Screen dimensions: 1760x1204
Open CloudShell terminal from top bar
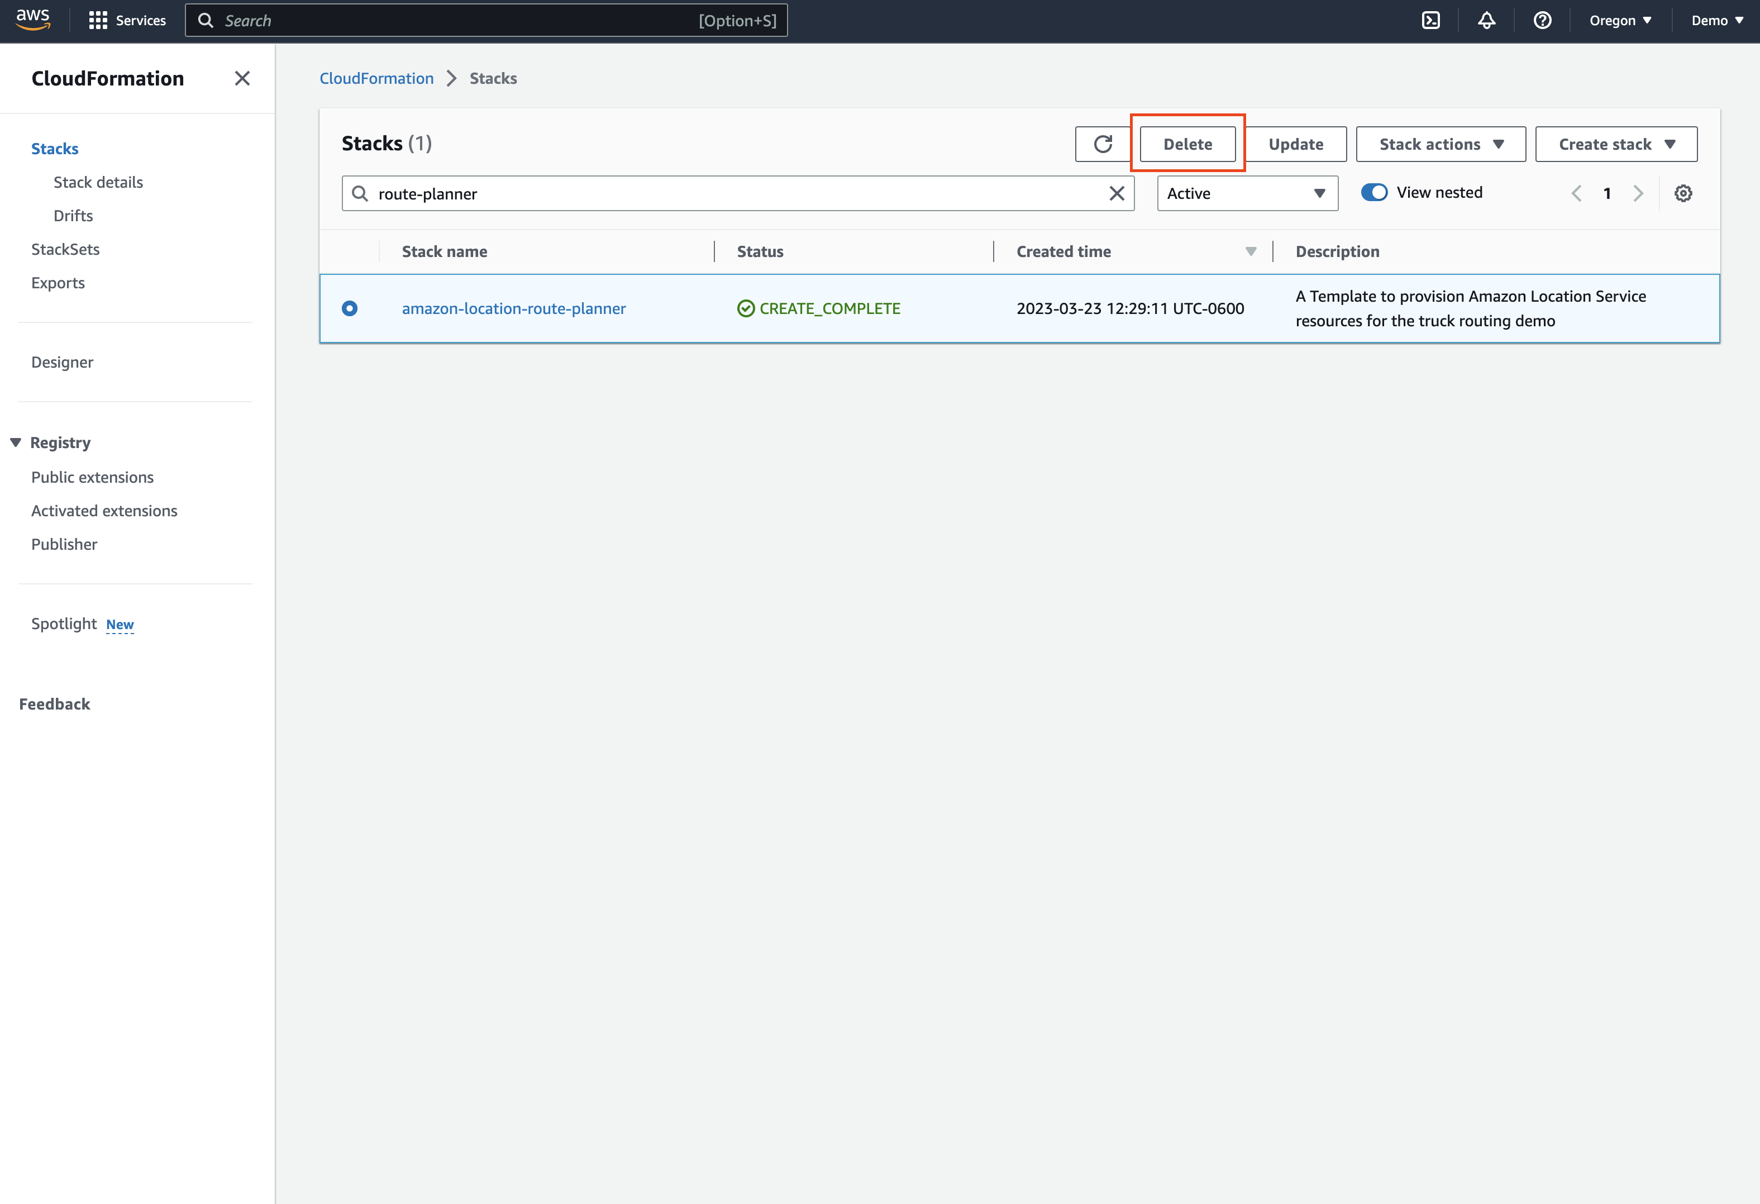[x=1430, y=21]
